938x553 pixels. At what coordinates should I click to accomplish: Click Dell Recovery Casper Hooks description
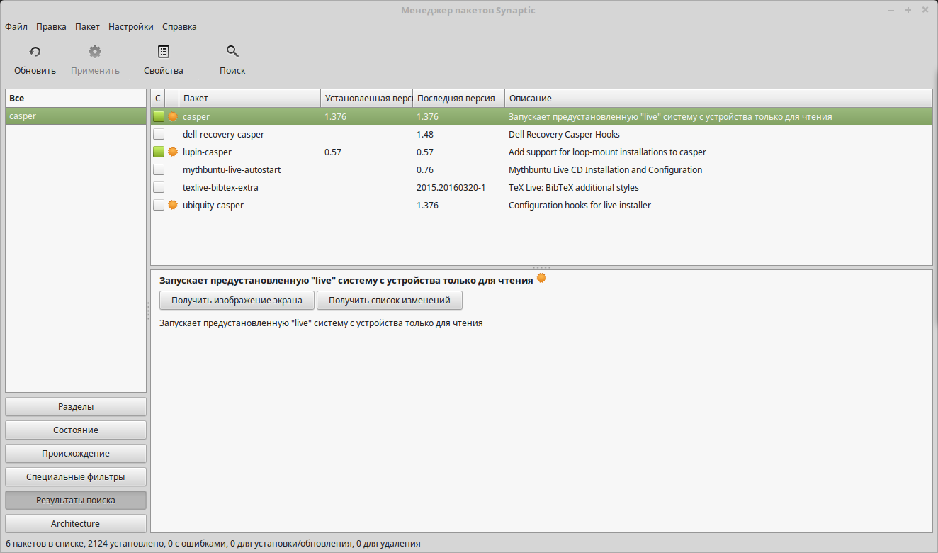click(x=564, y=134)
